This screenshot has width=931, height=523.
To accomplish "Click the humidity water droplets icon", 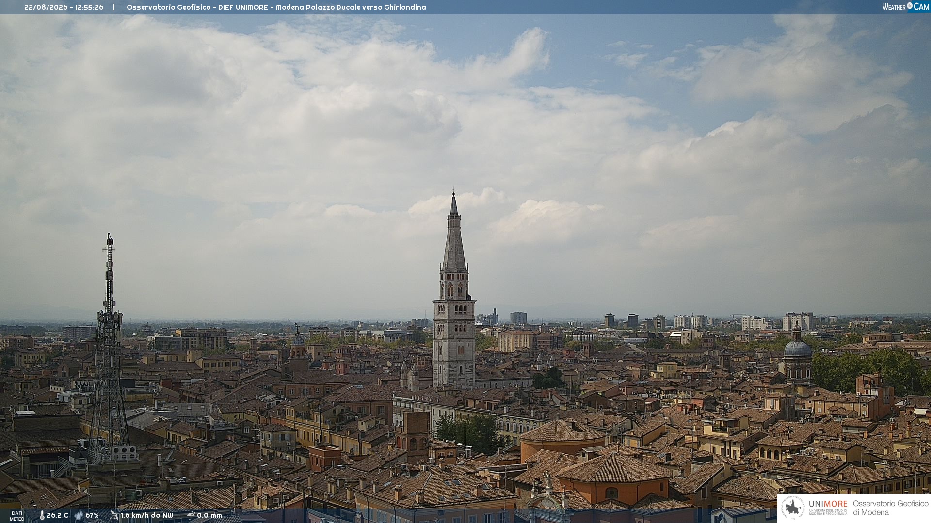I will [79, 515].
